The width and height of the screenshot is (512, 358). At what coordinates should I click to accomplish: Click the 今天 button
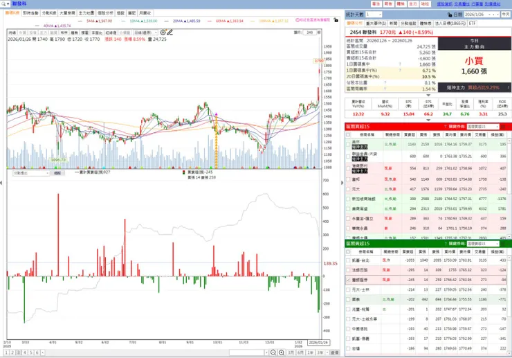[506, 15]
